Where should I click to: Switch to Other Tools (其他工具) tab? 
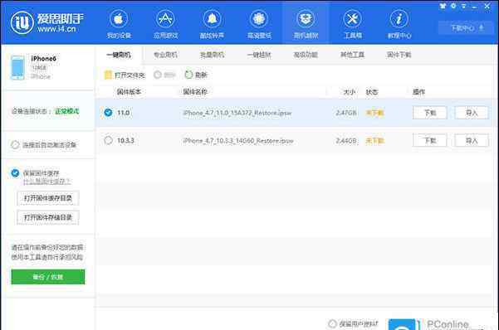pos(352,55)
